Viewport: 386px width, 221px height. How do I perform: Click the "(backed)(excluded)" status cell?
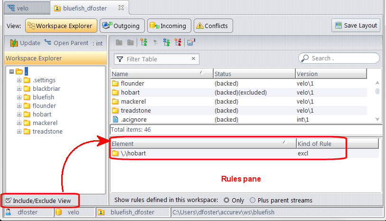point(241,92)
